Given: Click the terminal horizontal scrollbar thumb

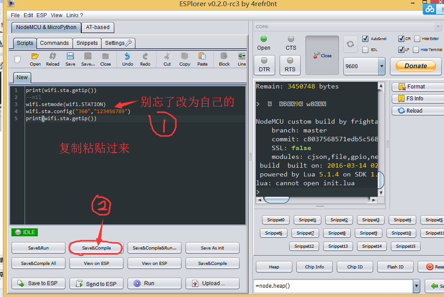Looking at the screenshot, I should pyautogui.click(x=277, y=200).
